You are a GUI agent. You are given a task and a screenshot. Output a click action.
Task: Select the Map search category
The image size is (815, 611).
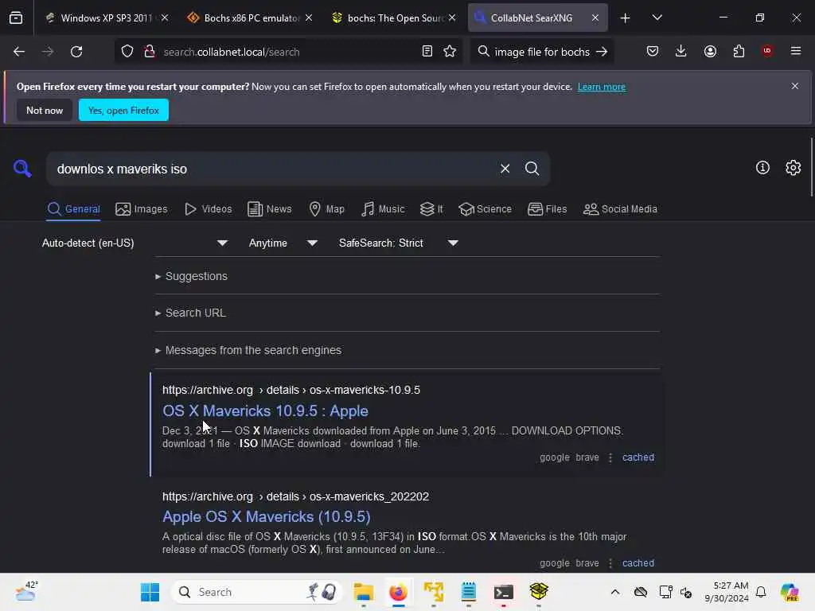tap(326, 209)
